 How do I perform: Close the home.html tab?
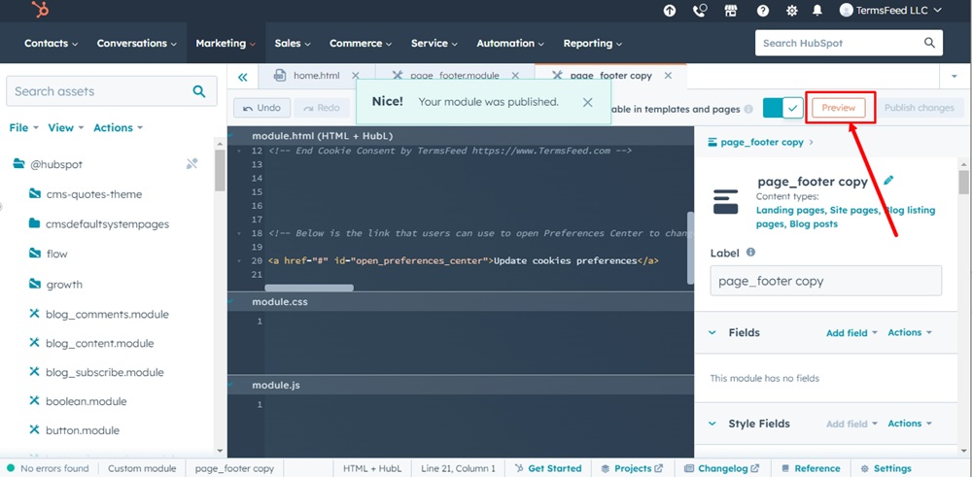pos(355,76)
